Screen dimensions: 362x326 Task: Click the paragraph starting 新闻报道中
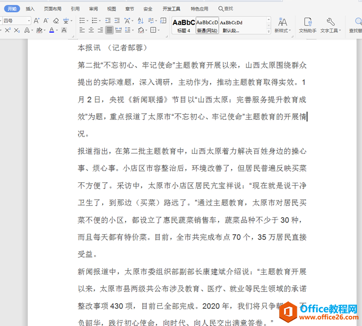coord(192,297)
